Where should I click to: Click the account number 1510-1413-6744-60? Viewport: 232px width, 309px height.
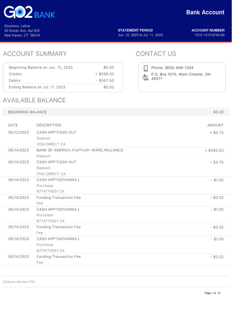coord(209,35)
